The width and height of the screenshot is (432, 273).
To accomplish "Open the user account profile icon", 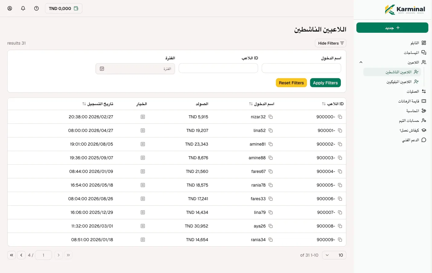I will tap(10, 8).
